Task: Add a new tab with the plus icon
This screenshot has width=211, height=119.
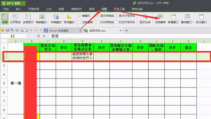Action: click(126, 31)
